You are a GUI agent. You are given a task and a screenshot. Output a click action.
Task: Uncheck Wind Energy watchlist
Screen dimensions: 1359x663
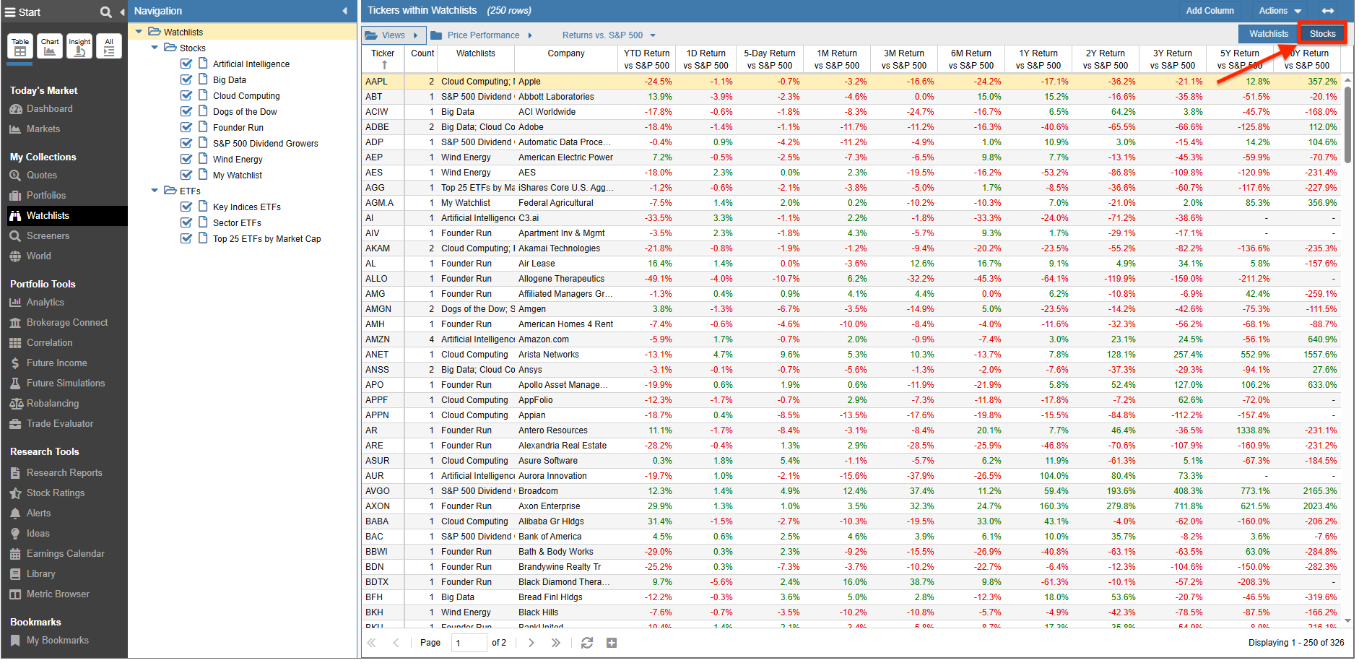(186, 159)
